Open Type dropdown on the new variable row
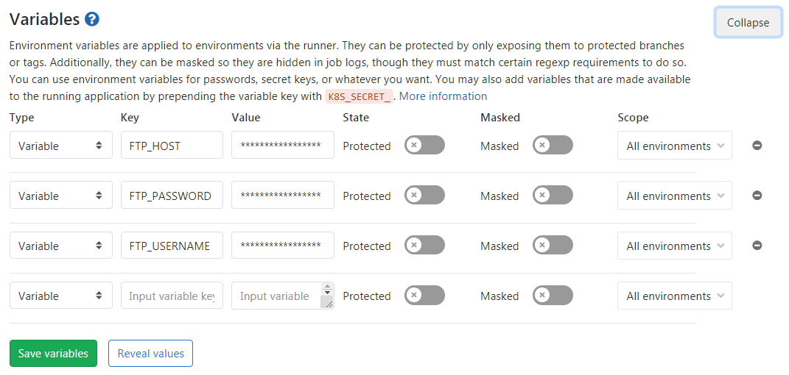 coord(60,296)
